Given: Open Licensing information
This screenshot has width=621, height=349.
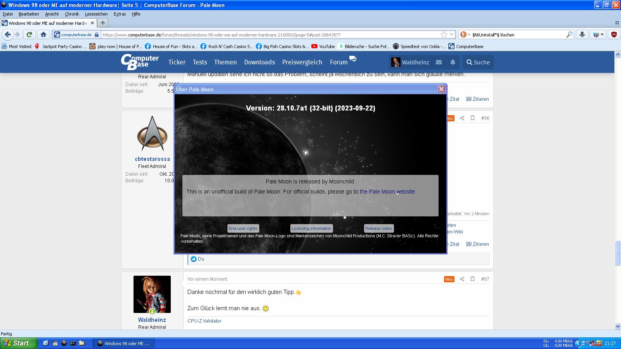Looking at the screenshot, I should pos(311,228).
